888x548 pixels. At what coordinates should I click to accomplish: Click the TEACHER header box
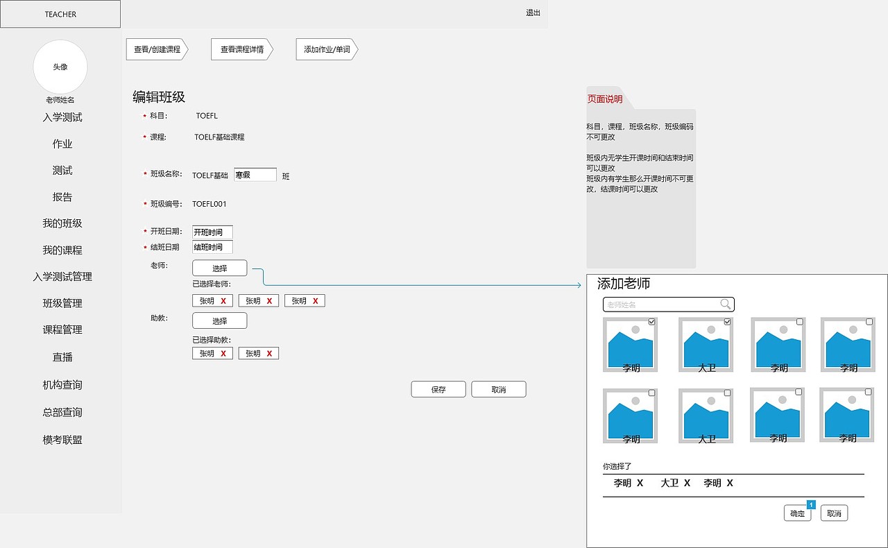click(60, 14)
